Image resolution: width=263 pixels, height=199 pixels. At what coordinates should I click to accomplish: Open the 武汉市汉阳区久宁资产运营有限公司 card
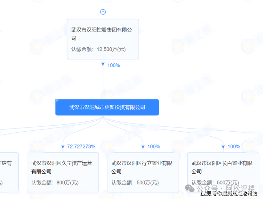point(63,172)
